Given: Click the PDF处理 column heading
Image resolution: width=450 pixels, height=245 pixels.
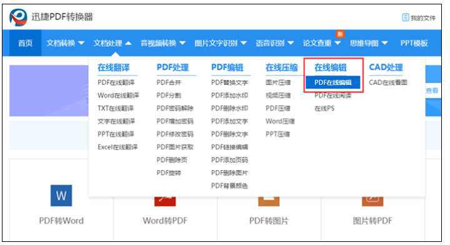Looking at the screenshot, I should (x=172, y=67).
